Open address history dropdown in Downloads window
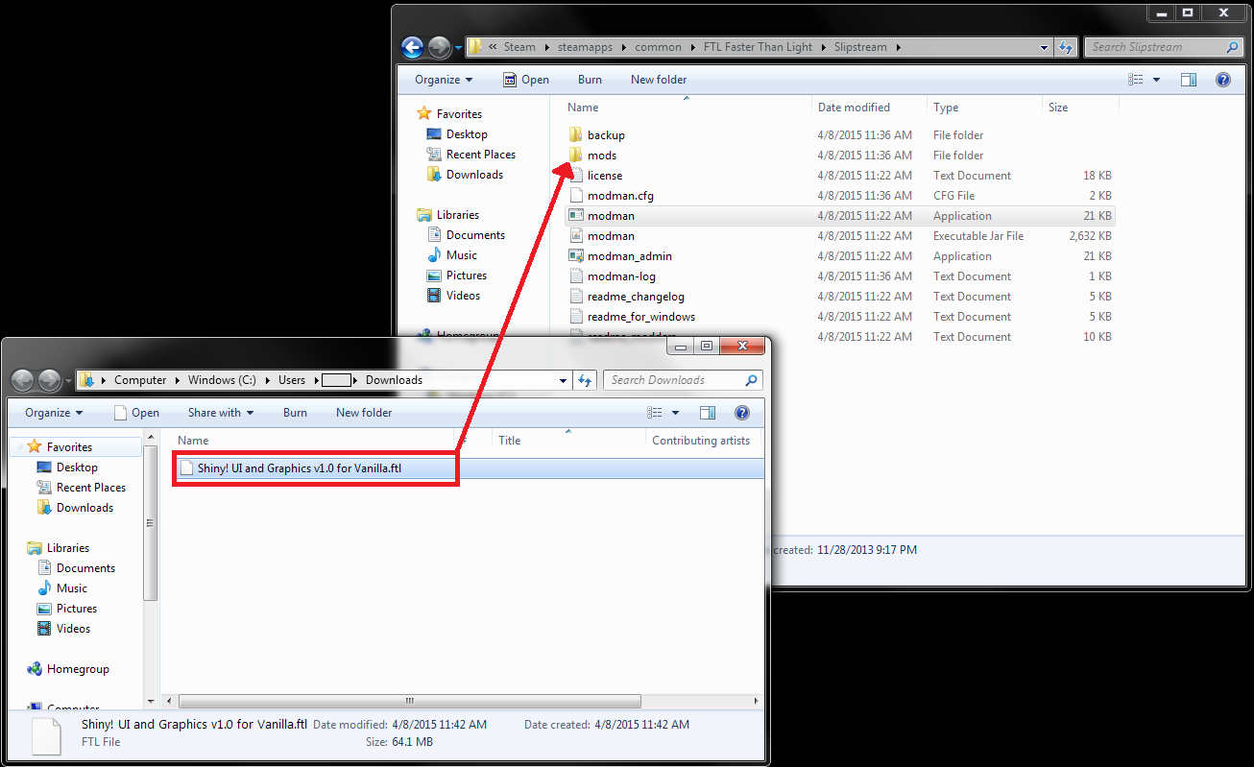1254x767 pixels. pos(564,380)
